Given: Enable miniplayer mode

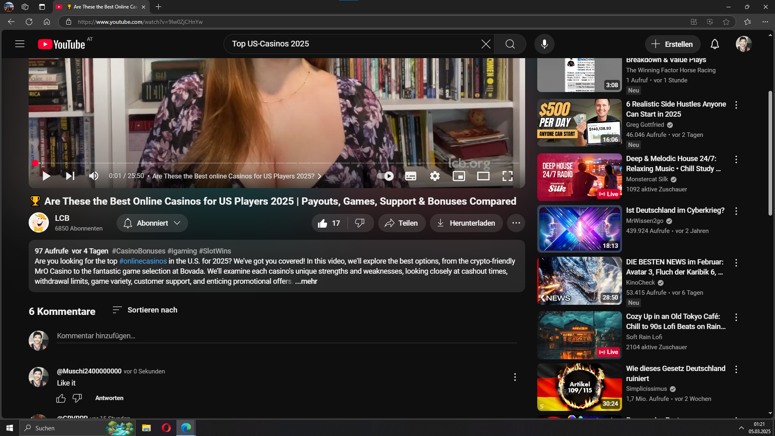Looking at the screenshot, I should point(459,176).
